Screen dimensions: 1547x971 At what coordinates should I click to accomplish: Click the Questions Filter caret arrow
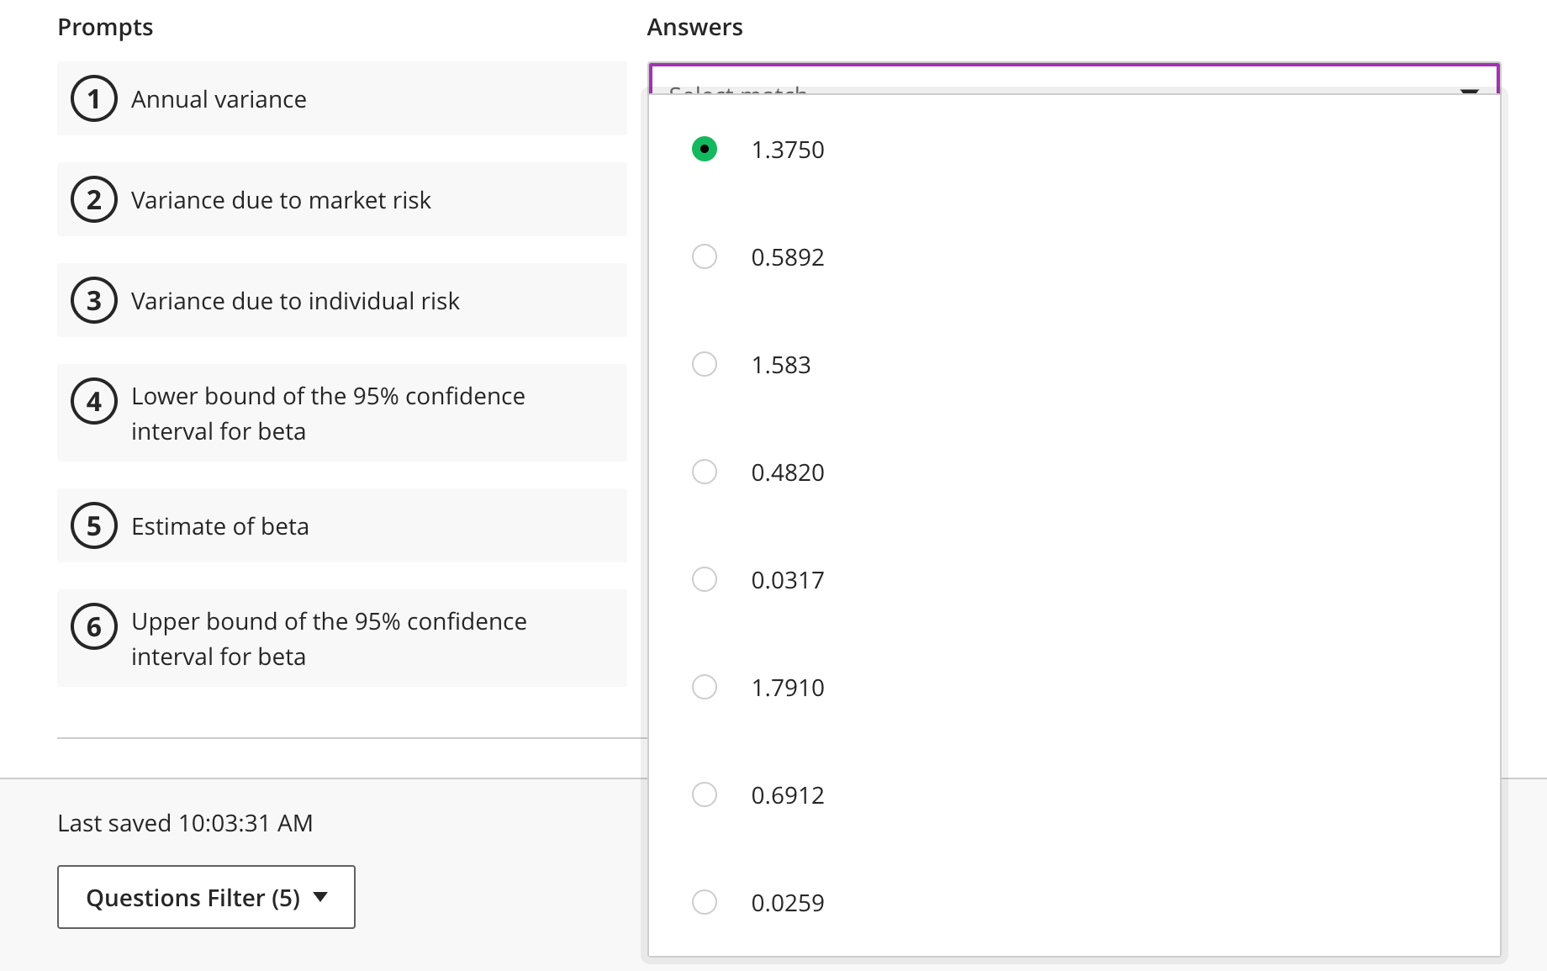coord(320,897)
